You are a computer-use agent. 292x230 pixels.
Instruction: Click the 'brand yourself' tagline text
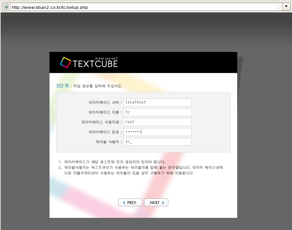[x=107, y=58]
